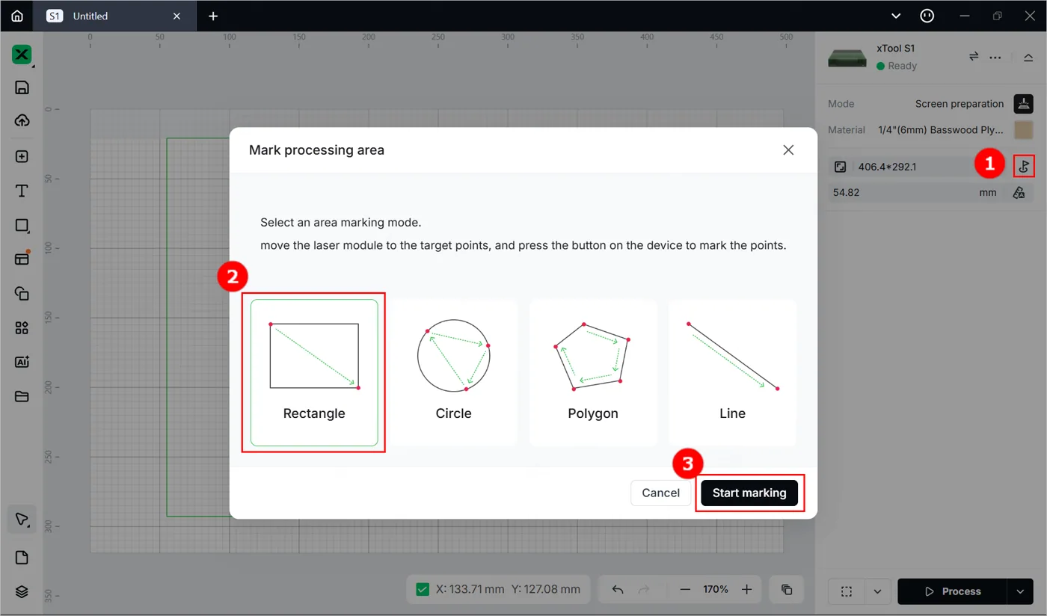Open the pages panel icon
1047x616 pixels.
(x=22, y=558)
